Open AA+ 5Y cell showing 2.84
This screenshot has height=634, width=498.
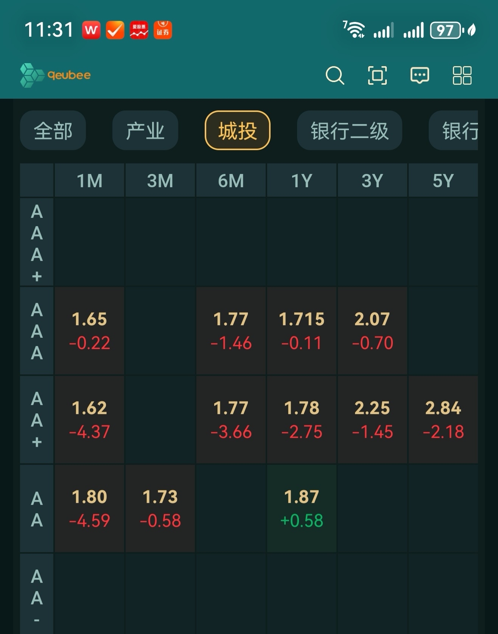tap(443, 420)
